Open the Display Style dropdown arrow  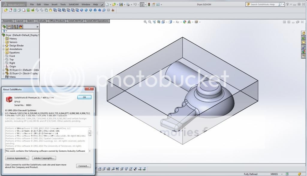[174, 22]
